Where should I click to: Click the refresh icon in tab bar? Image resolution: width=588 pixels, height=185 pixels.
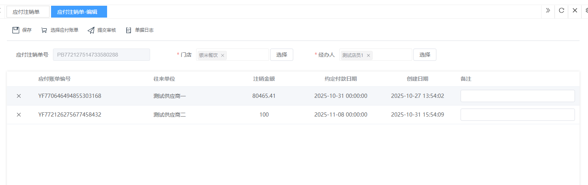coord(561,11)
